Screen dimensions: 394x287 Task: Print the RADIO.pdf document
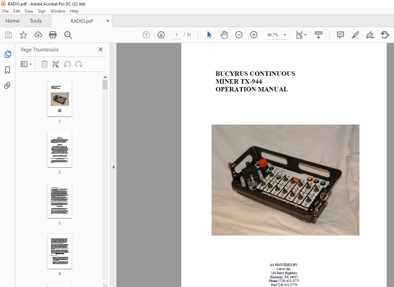point(53,35)
